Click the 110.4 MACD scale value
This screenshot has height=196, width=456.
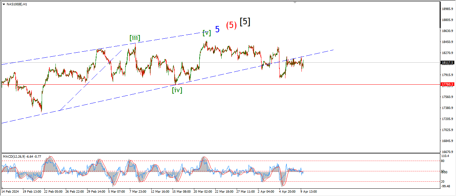click(x=445, y=156)
